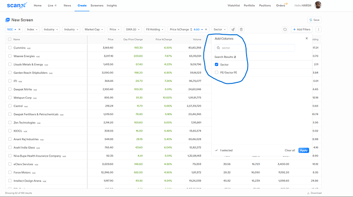Viewport: 353px width, 197px height.
Task: Click the Download icon at bottom
Action: coord(308,193)
